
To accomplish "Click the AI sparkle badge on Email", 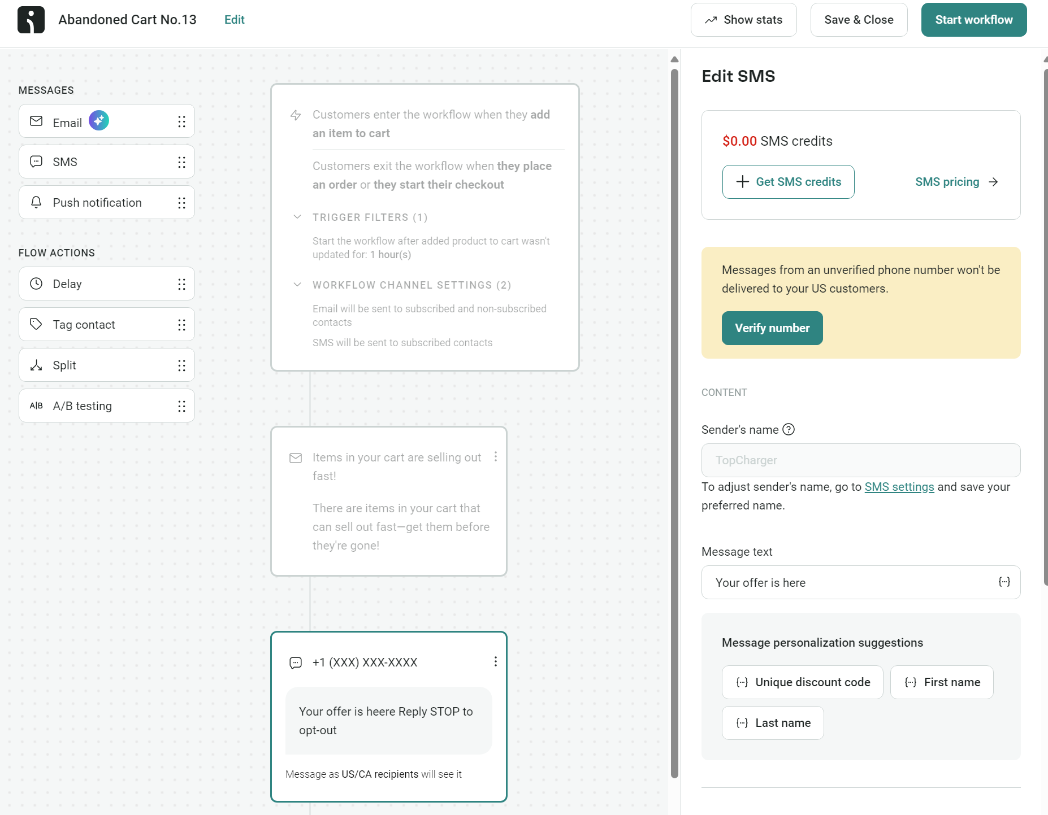I will (99, 120).
